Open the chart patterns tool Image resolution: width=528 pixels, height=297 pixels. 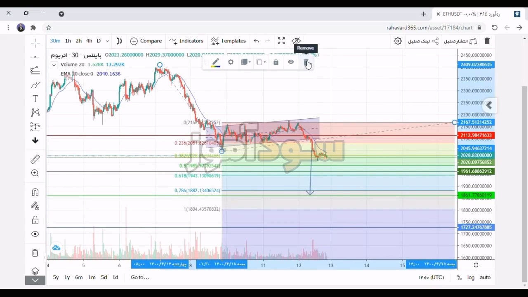coord(35,112)
